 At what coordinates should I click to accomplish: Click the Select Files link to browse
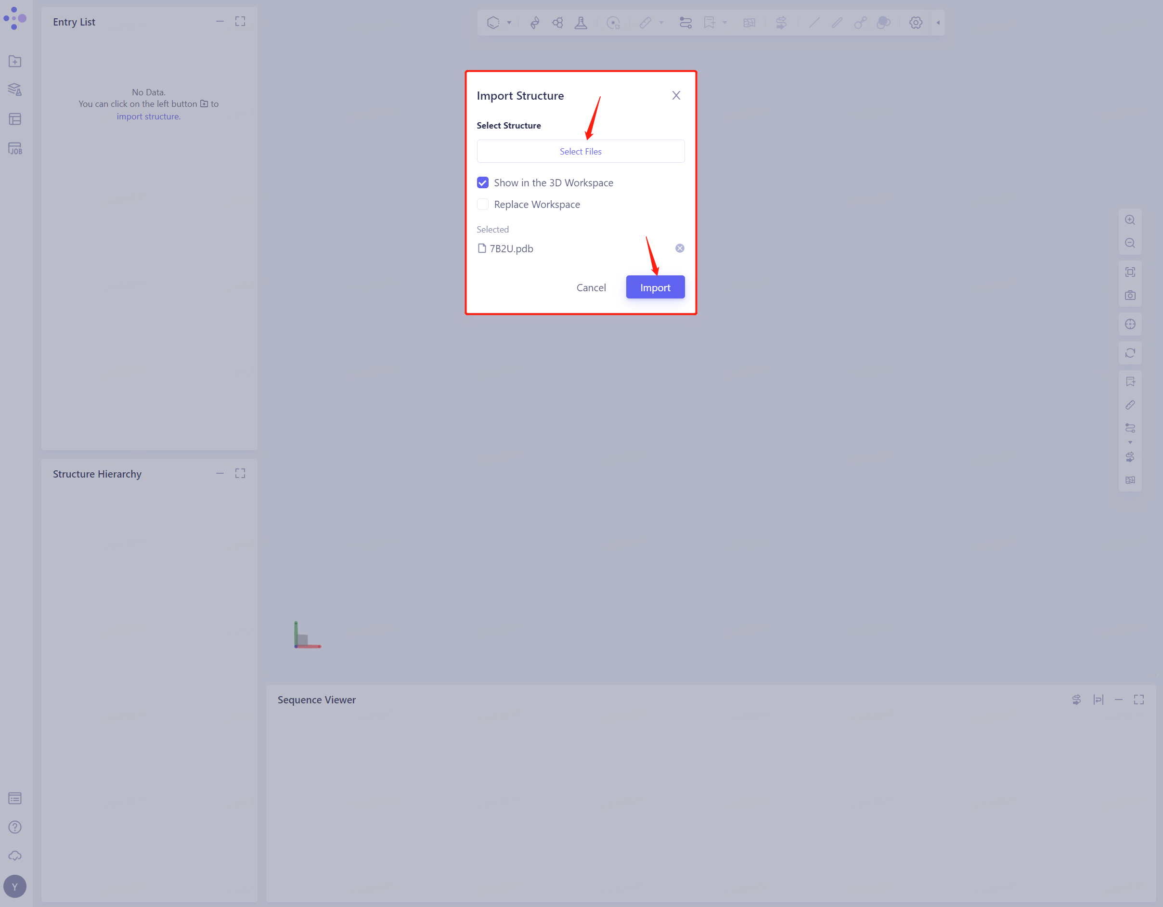pyautogui.click(x=581, y=151)
